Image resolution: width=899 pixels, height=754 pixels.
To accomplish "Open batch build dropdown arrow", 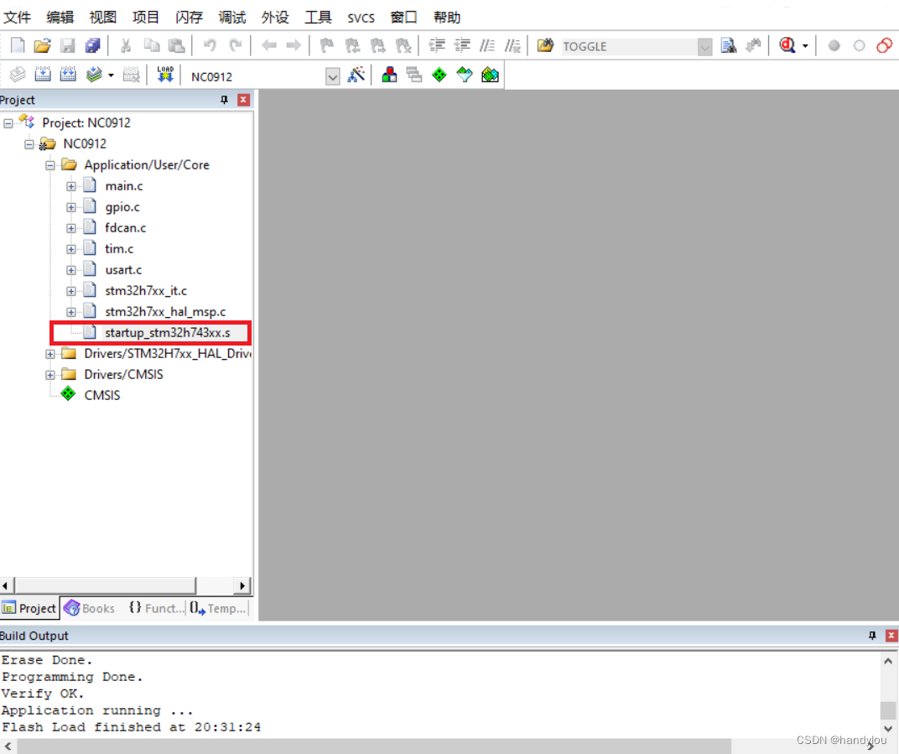I will tap(111, 75).
